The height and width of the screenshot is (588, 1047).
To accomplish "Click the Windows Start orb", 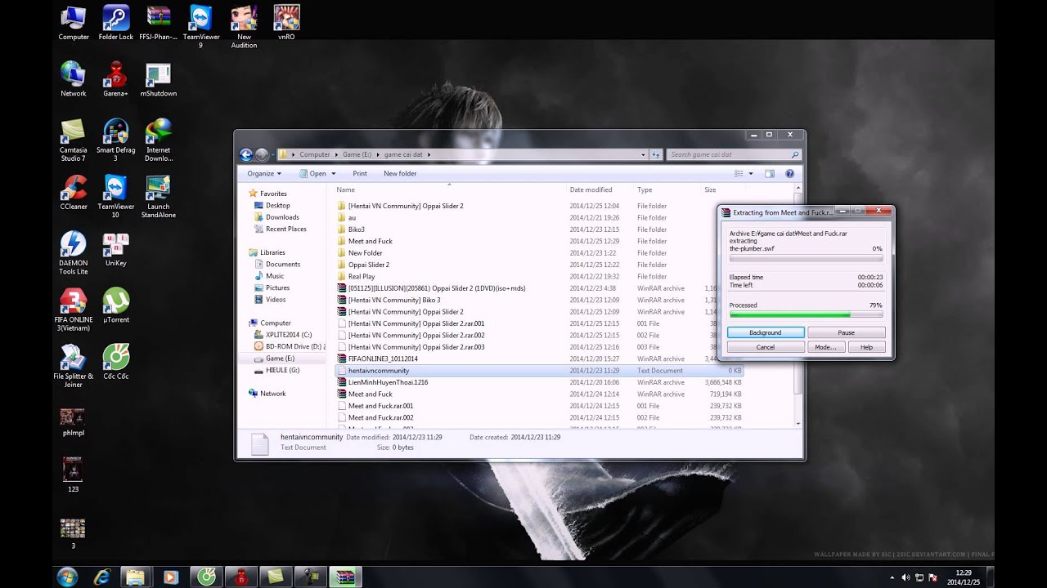I will (67, 577).
